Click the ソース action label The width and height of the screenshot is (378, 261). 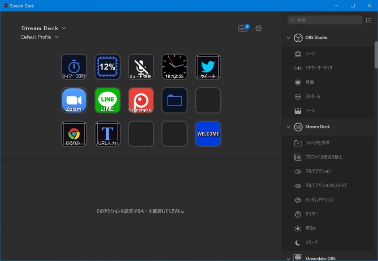tap(310, 111)
